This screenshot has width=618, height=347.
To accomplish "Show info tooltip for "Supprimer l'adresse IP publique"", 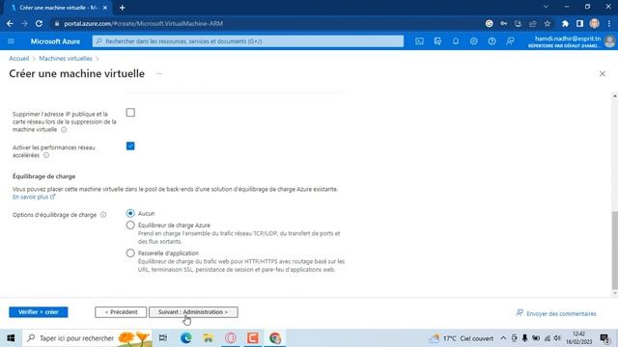I will click(64, 129).
